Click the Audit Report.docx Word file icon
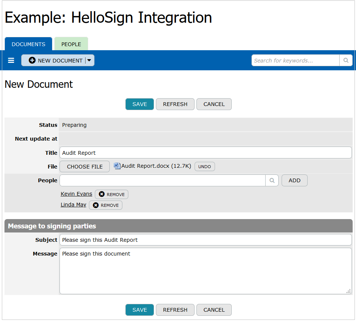The width and height of the screenshot is (356, 321). click(117, 166)
